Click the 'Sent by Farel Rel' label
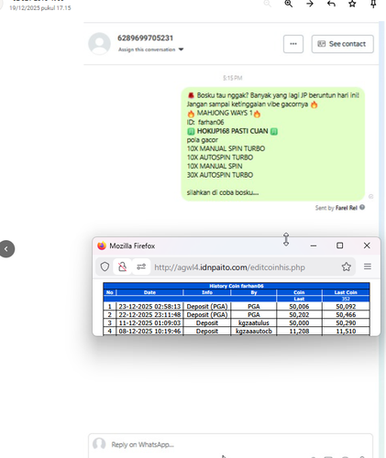Screen dimensions: 386x458 [336, 208]
